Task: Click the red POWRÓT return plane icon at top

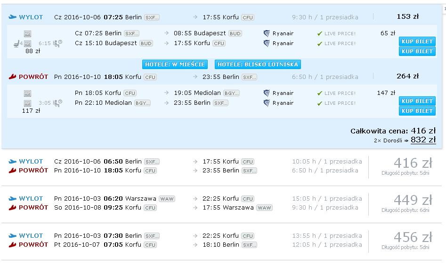Action: click(13, 77)
